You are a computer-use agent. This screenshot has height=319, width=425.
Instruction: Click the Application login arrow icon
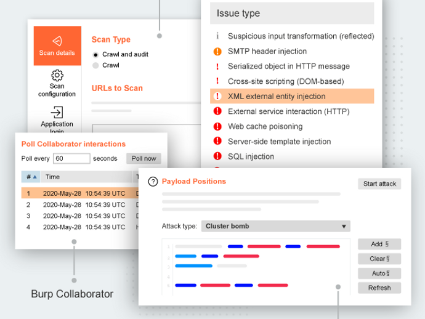[x=57, y=112]
